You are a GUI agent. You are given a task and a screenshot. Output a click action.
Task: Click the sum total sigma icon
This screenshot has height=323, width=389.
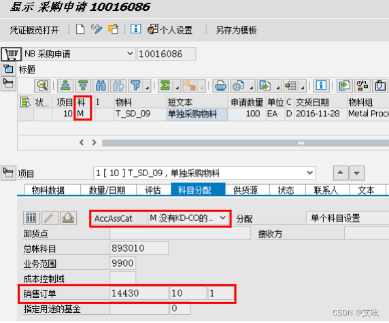tap(165, 86)
